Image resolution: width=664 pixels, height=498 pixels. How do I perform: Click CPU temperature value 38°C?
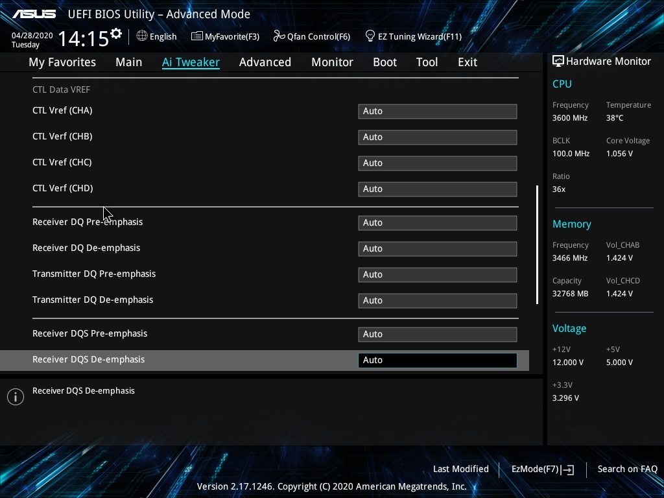(x=615, y=118)
